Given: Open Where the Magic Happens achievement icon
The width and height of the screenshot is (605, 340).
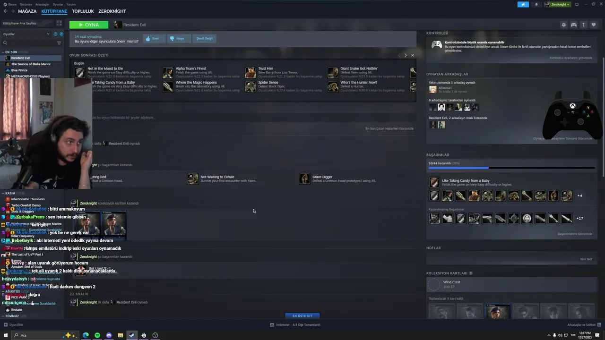Looking at the screenshot, I should pyautogui.click(x=168, y=86).
